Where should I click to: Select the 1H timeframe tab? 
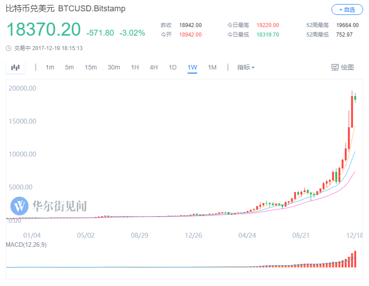click(135, 68)
